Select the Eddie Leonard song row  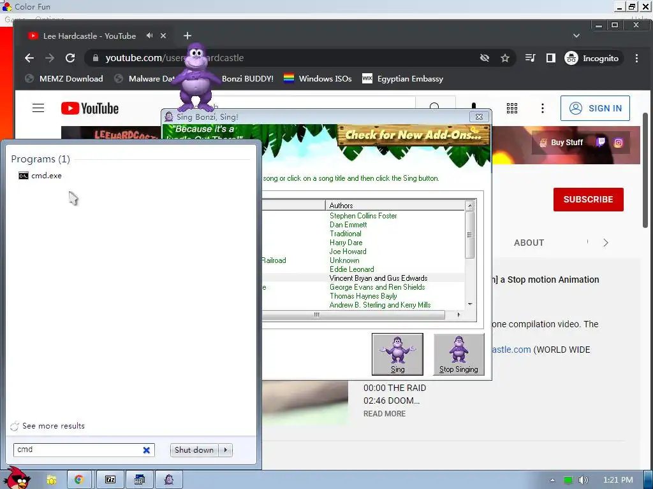pyautogui.click(x=363, y=269)
